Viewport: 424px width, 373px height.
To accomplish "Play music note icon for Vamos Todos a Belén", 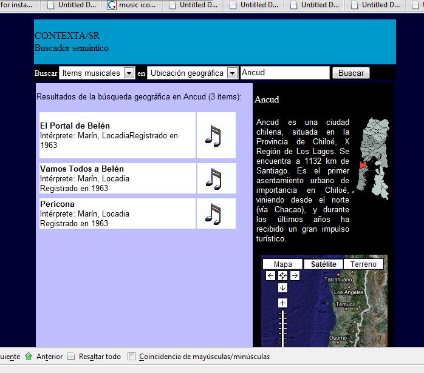I will (x=214, y=179).
